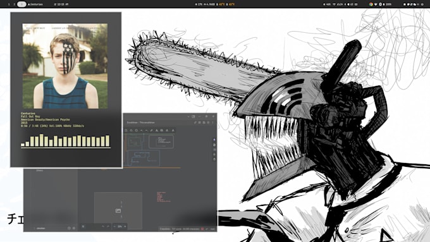Image resolution: width=430 pixels, height=242 pixels.
Task: Click the document icon in Excalidraw side panel
Action: click(x=214, y=145)
